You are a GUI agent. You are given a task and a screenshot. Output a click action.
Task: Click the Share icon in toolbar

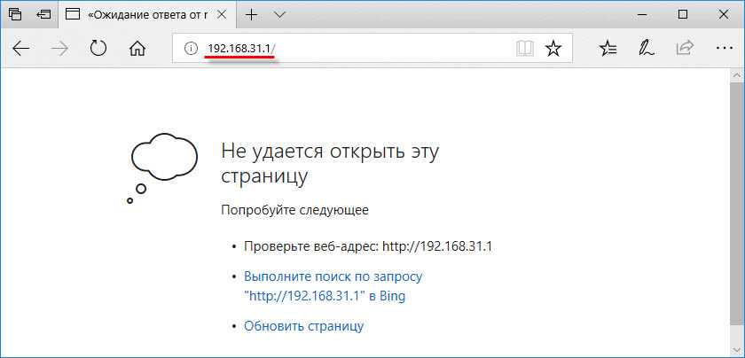[x=684, y=49]
